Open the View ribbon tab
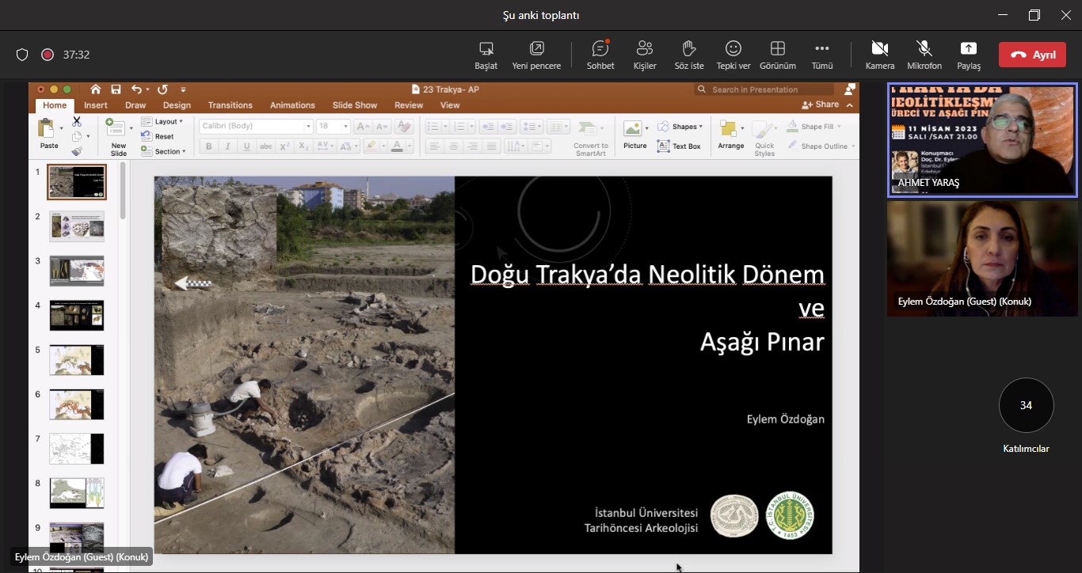This screenshot has height=573, width=1082. click(450, 105)
